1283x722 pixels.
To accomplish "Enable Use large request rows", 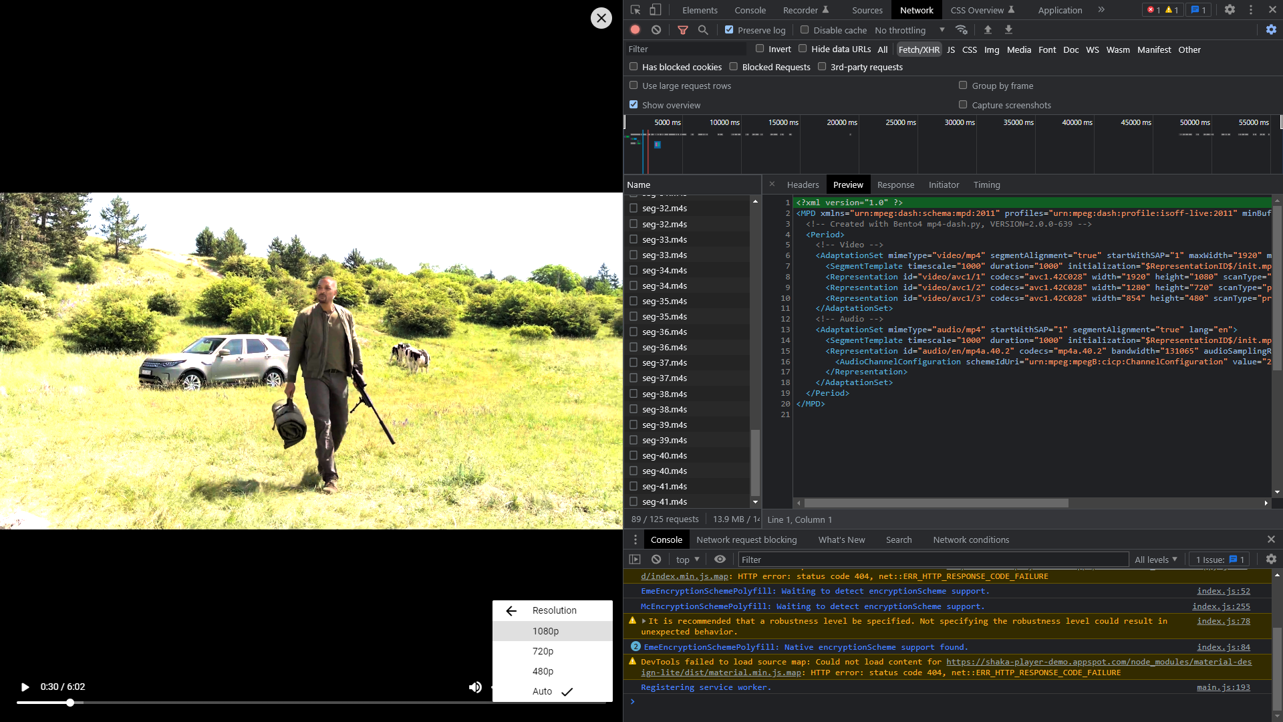I will [633, 86].
